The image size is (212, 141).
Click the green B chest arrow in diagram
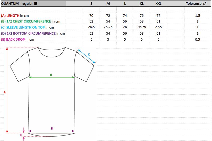[52, 77]
